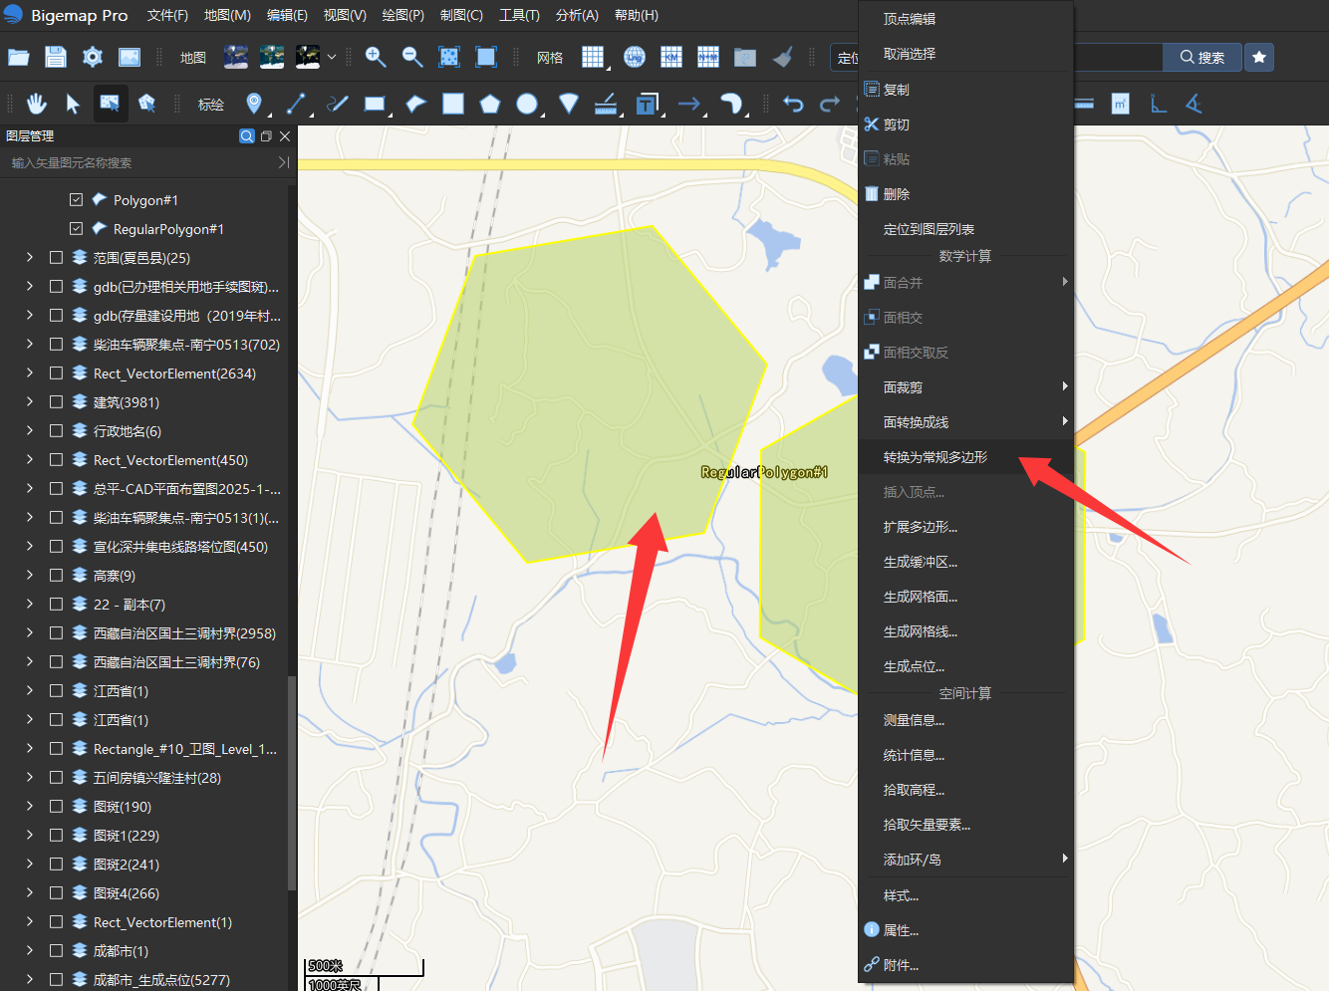Click the undo arrow icon
The width and height of the screenshot is (1329, 991).
[x=793, y=104]
